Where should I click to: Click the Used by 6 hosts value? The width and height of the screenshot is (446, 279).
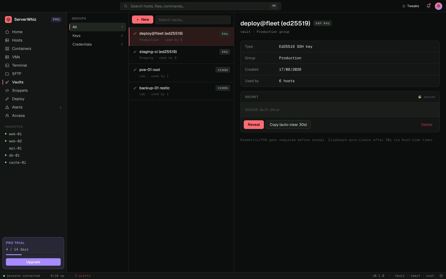click(287, 81)
